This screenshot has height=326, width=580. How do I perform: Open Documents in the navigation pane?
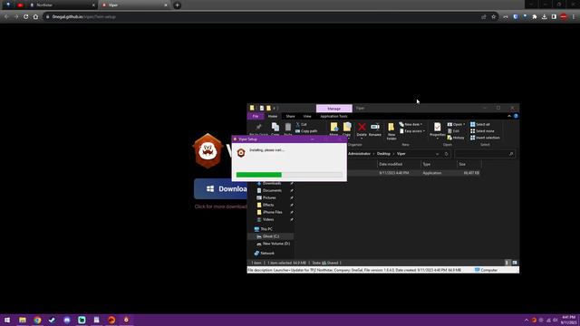click(x=272, y=191)
